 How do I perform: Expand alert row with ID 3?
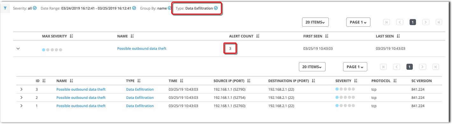point(21,89)
